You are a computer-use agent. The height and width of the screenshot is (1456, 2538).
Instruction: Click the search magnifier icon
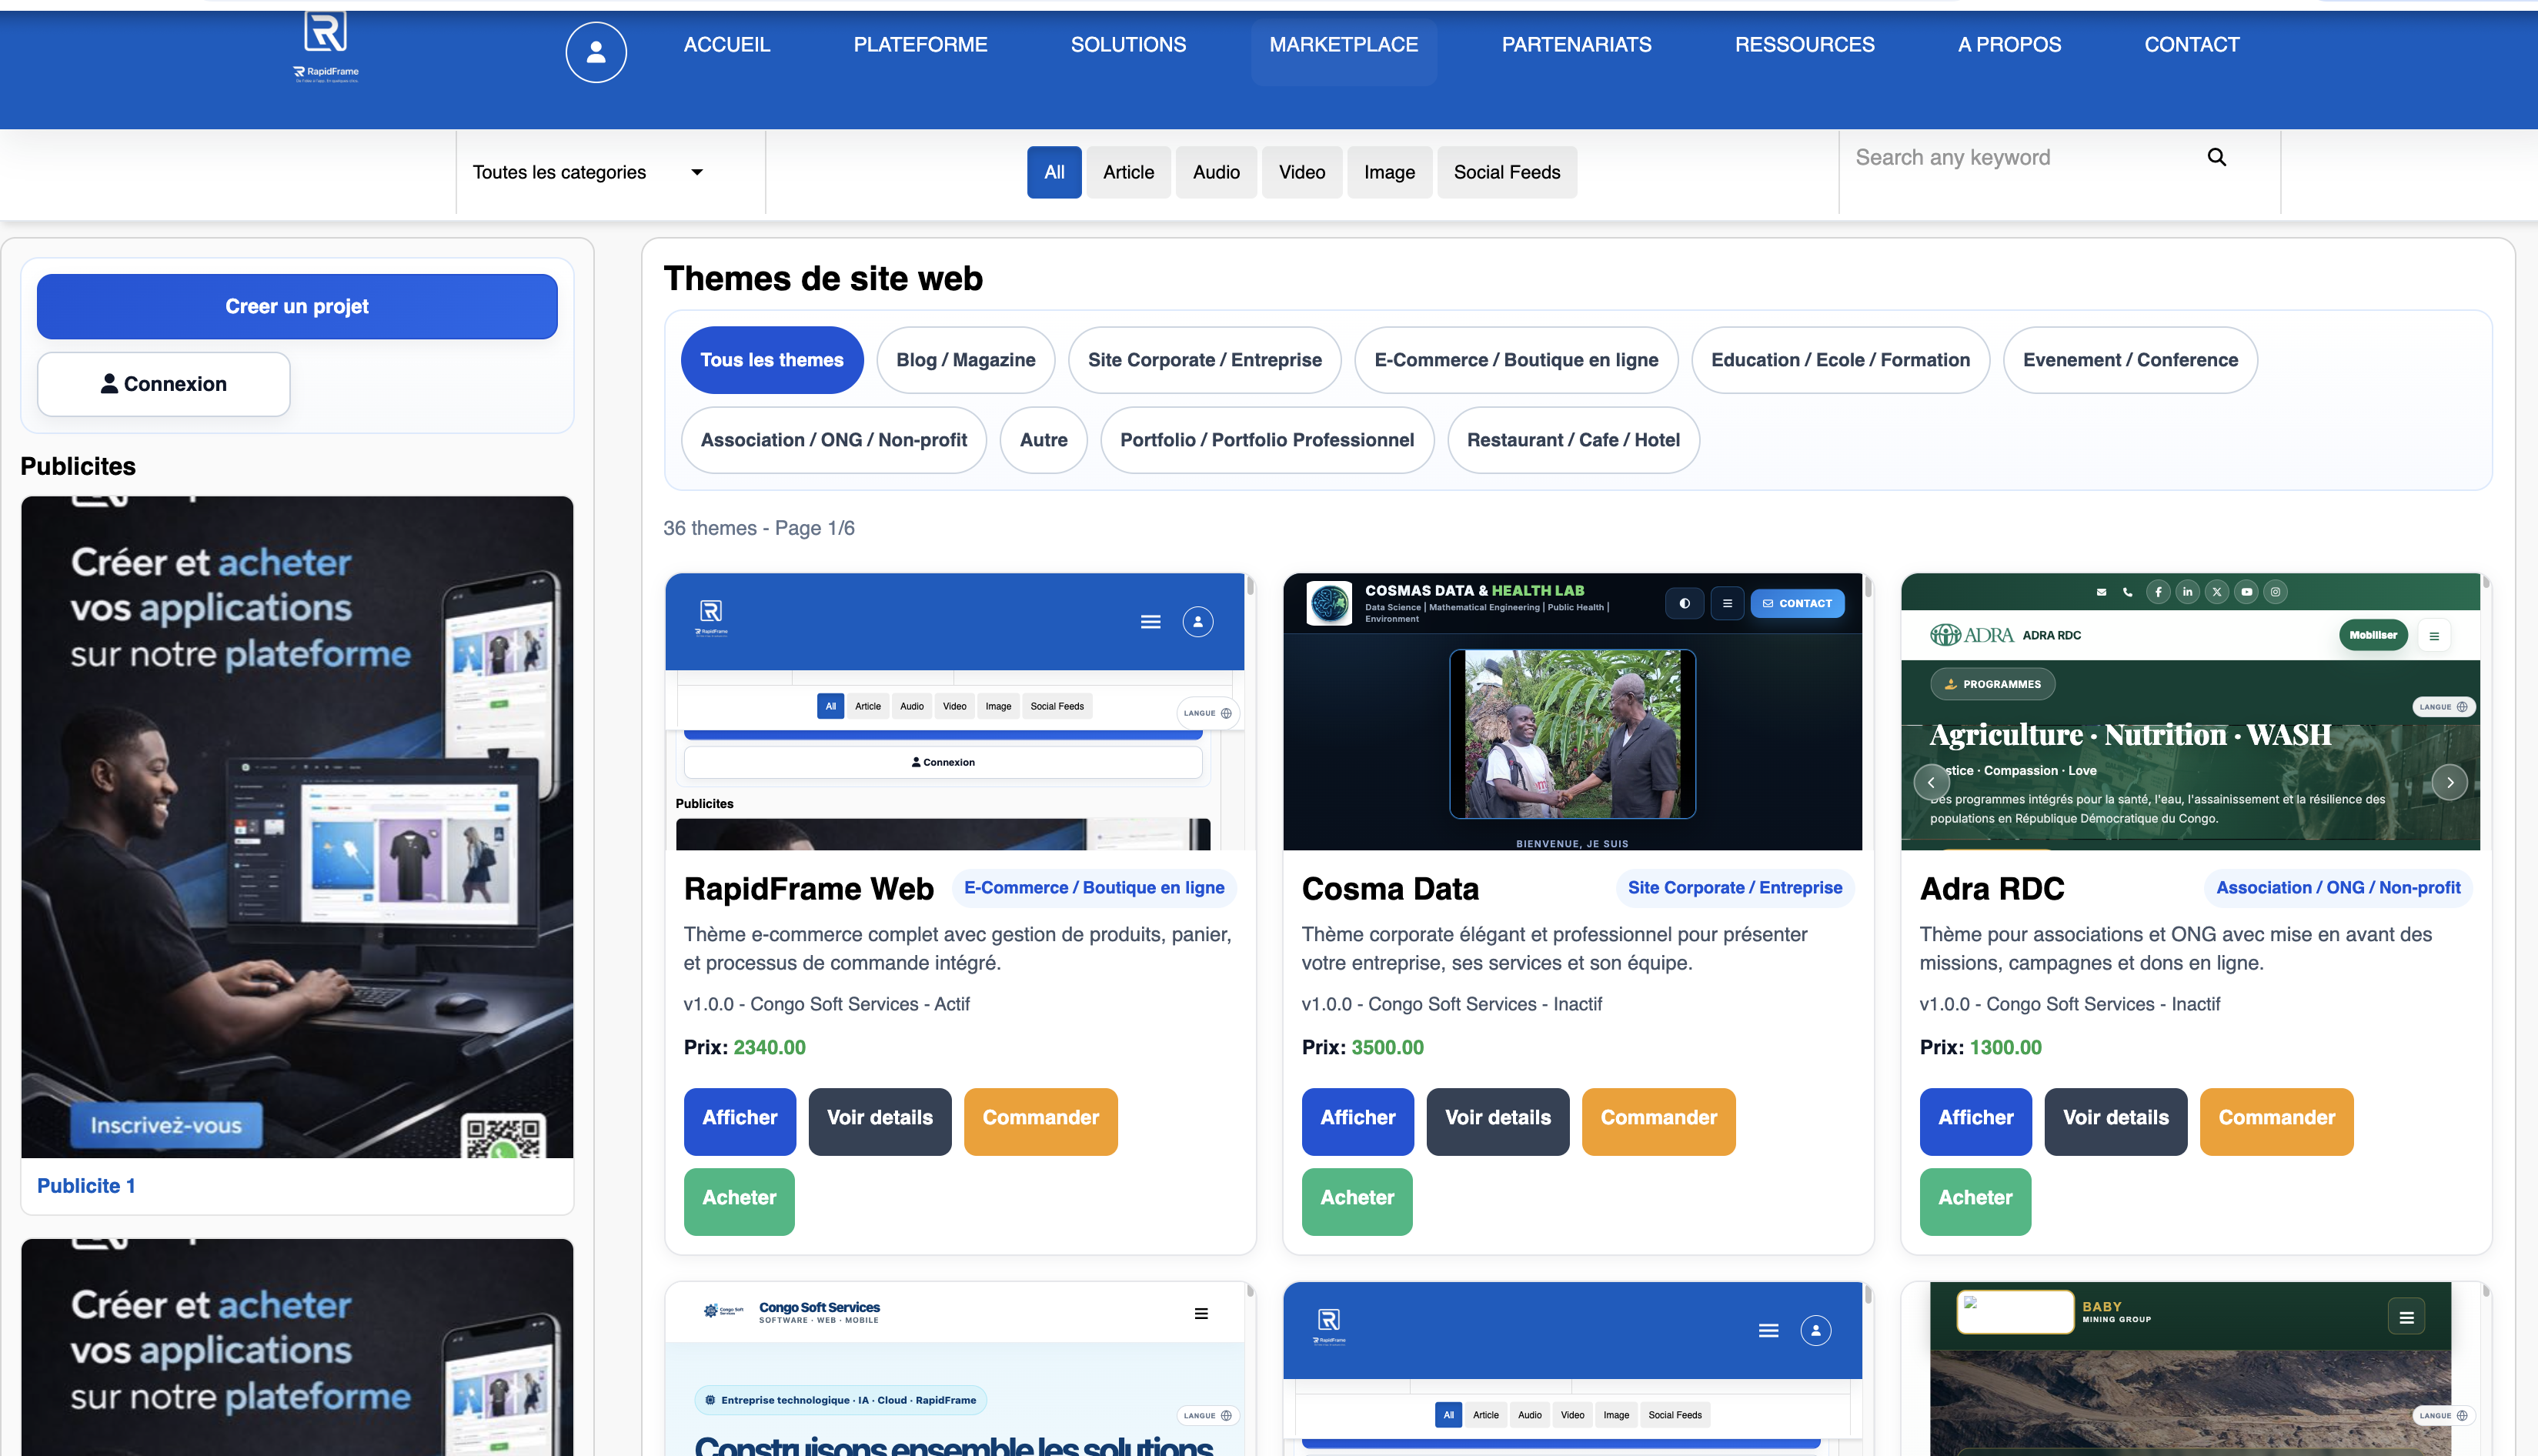click(x=2217, y=157)
